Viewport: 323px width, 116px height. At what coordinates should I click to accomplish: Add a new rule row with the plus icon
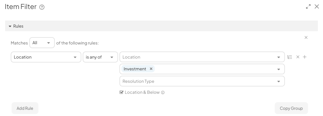pyautogui.click(x=305, y=57)
